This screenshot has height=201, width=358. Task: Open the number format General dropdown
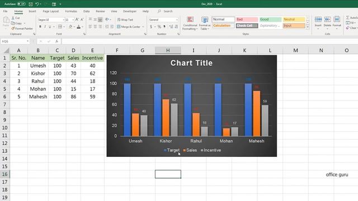pyautogui.click(x=177, y=20)
